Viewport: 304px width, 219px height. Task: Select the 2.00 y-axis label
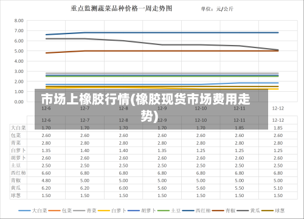coord(19,82)
